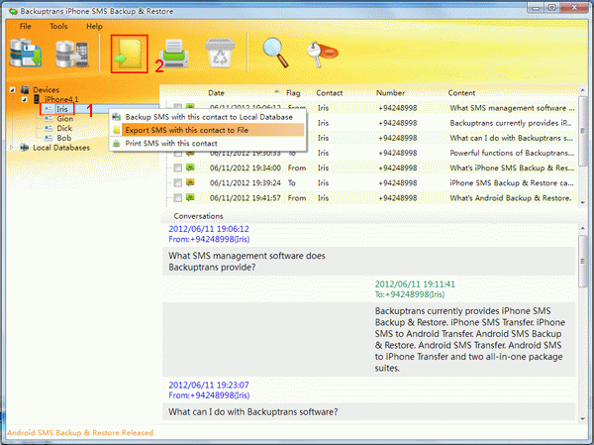Click the Local Databases tree icon

tap(25, 148)
